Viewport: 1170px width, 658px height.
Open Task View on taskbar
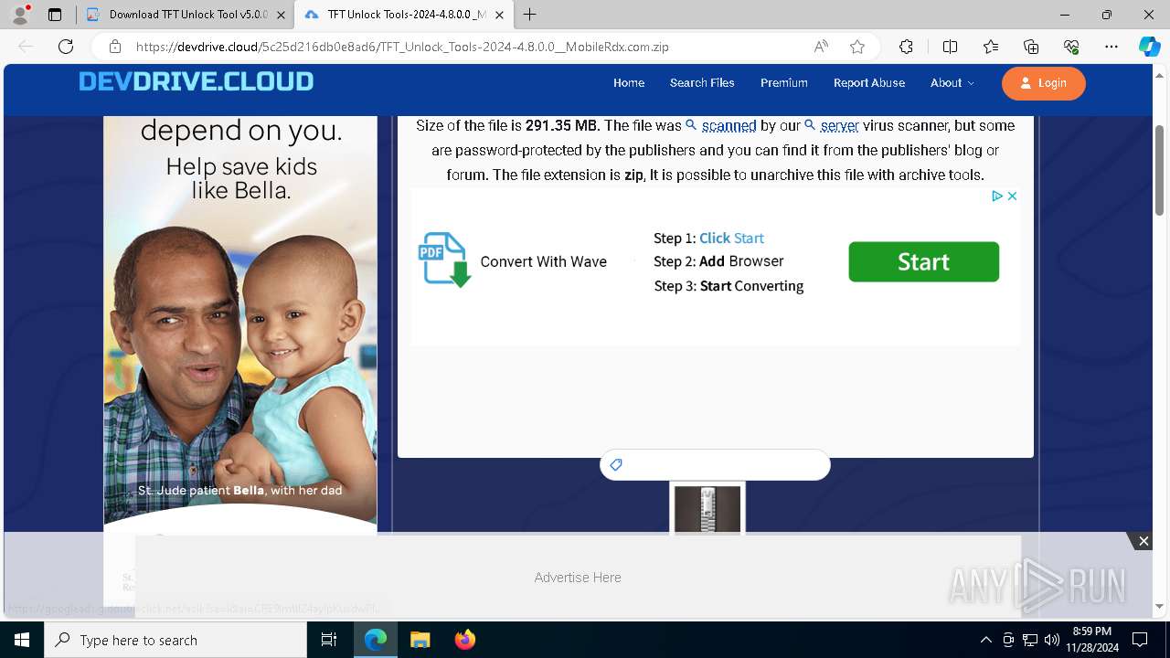coord(329,640)
